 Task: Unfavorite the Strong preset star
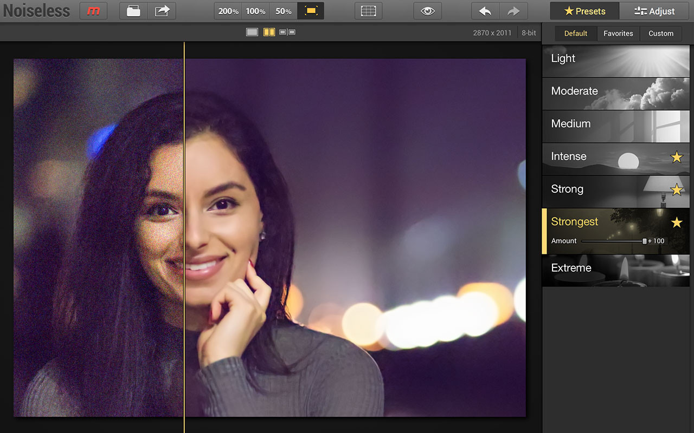677,189
